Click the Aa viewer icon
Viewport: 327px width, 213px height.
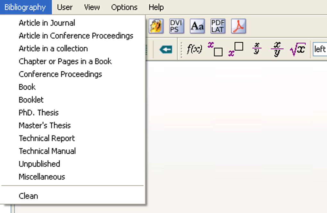pyautogui.click(x=197, y=26)
